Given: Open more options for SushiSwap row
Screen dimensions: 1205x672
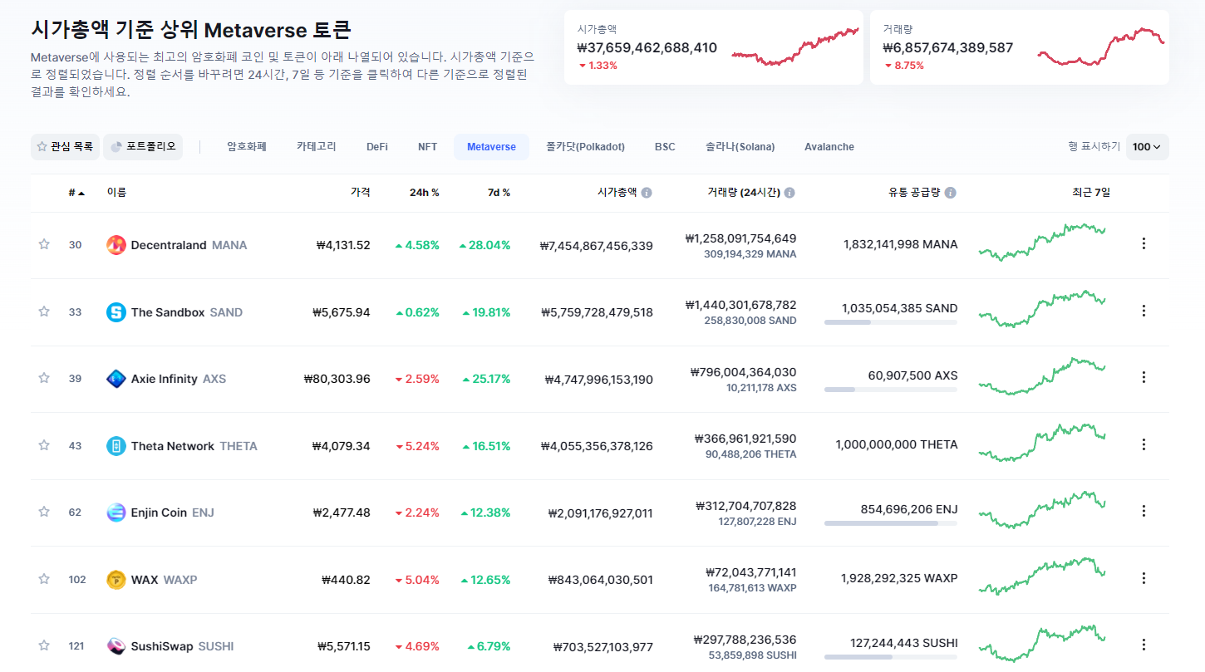Looking at the screenshot, I should (1144, 645).
